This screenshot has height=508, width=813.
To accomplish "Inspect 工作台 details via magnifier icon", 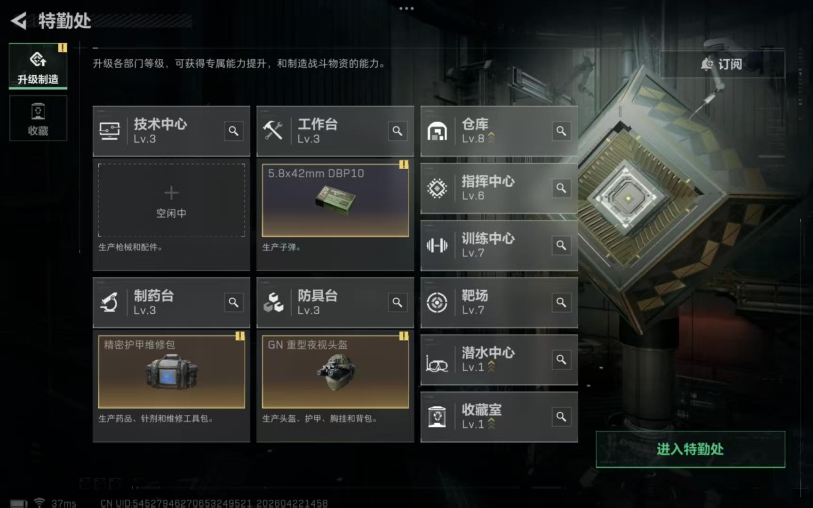I will click(397, 131).
